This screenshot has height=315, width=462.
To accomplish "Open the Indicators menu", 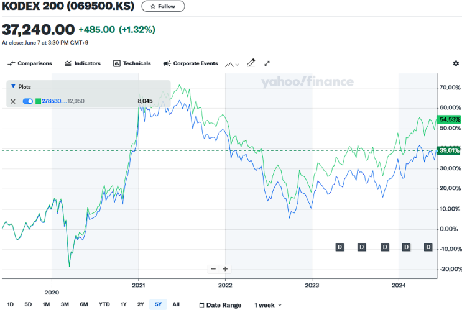I will coord(83,63).
